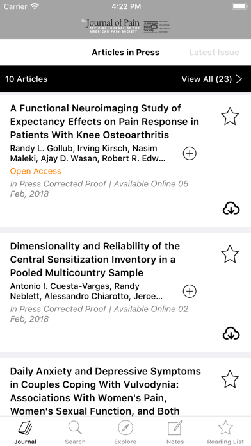Open the Explore compass icon

pyautogui.click(x=125, y=432)
